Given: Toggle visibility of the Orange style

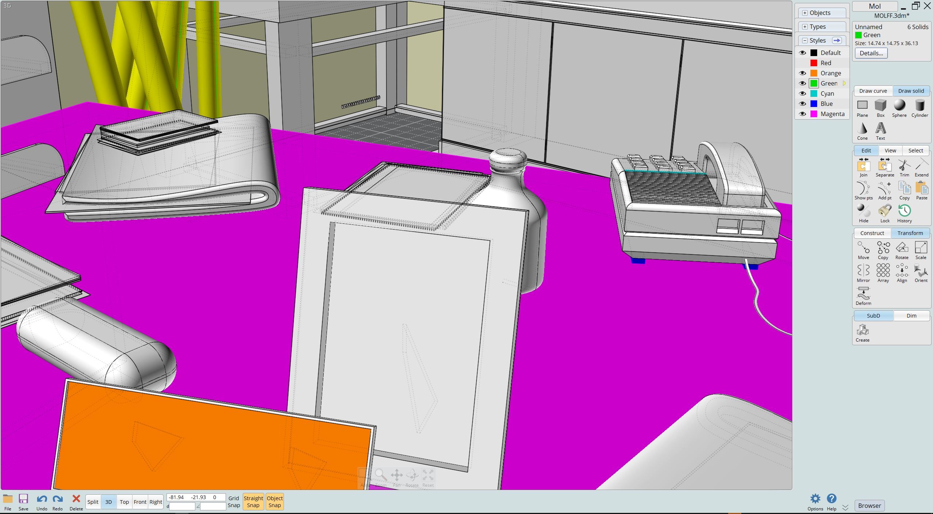Looking at the screenshot, I should 802,73.
